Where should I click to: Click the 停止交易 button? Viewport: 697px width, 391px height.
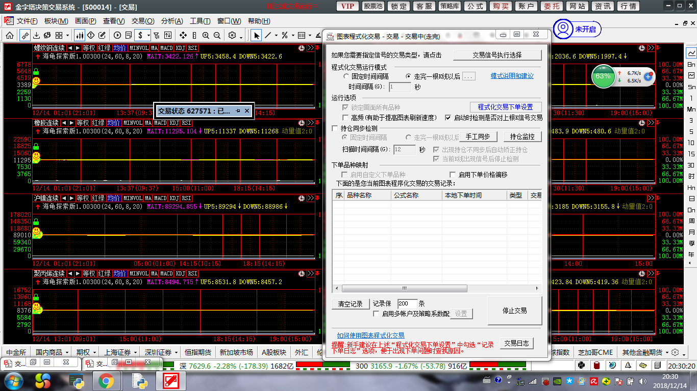pos(514,311)
